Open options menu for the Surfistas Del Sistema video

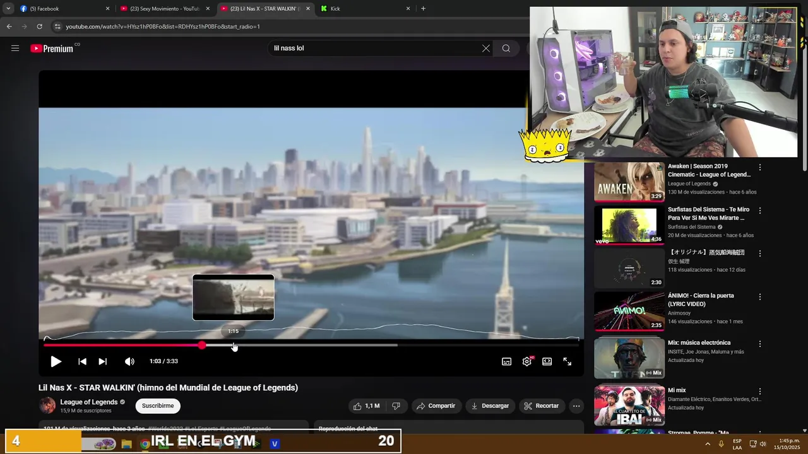tap(760, 211)
